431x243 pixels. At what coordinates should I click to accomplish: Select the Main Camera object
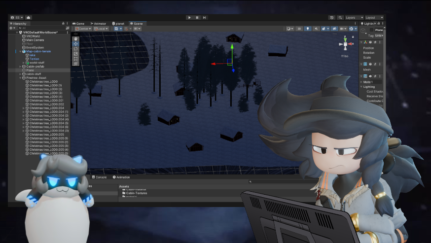(x=35, y=40)
